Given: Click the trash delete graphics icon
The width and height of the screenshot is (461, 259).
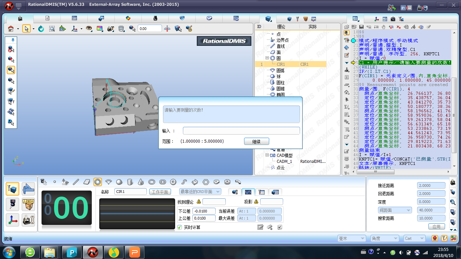Looking at the screenshot, I should [121, 29].
